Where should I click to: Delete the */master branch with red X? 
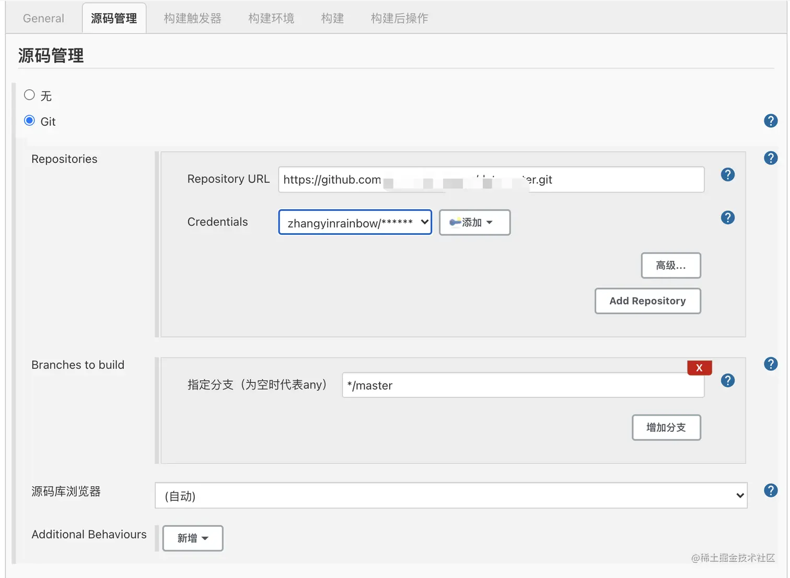[700, 368]
